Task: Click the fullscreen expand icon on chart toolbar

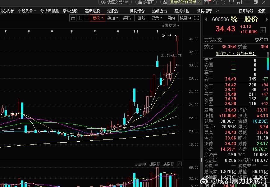Action: point(197,18)
